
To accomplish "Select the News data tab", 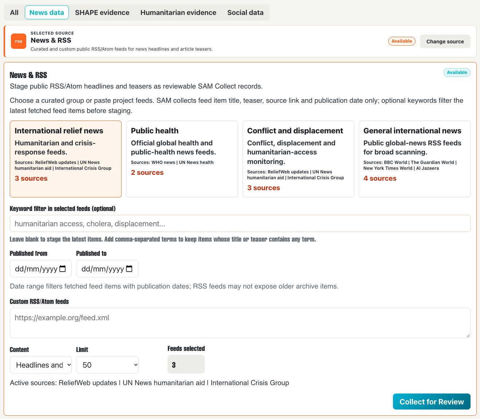I will pyautogui.click(x=47, y=12).
